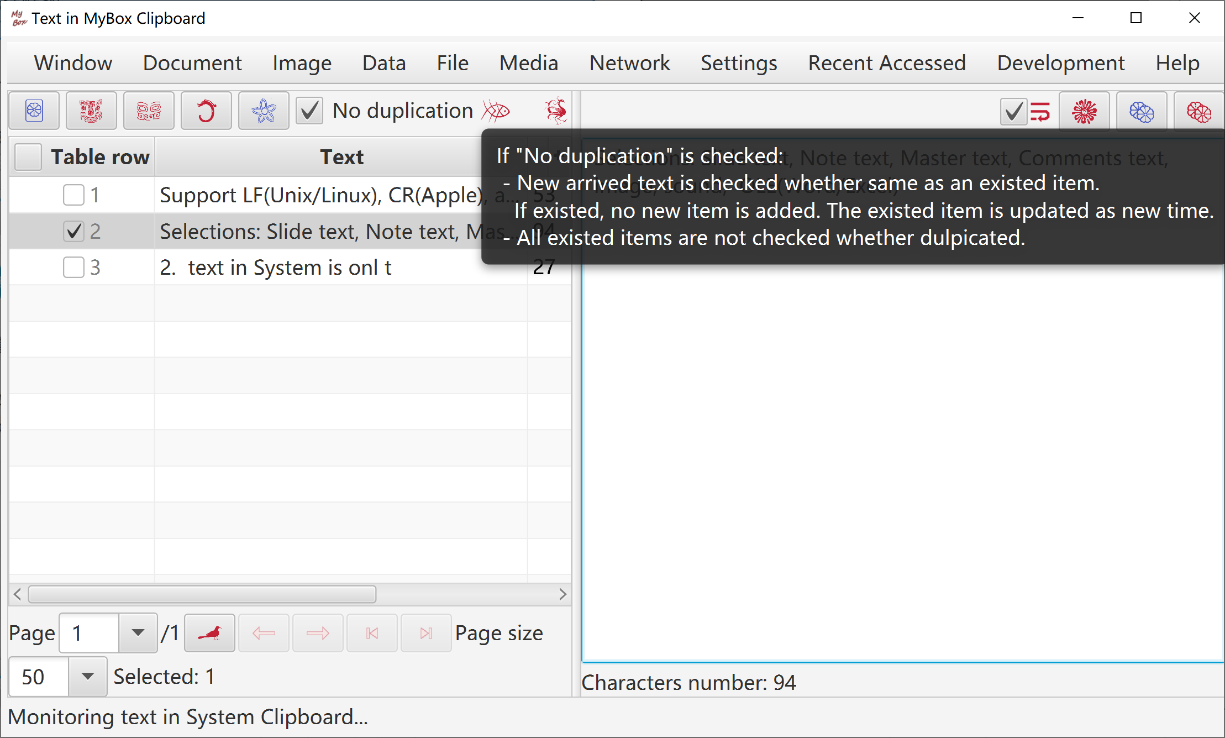Open the File menu
This screenshot has height=738, width=1225.
(453, 63)
